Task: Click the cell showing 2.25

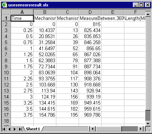Action: tap(22, 79)
